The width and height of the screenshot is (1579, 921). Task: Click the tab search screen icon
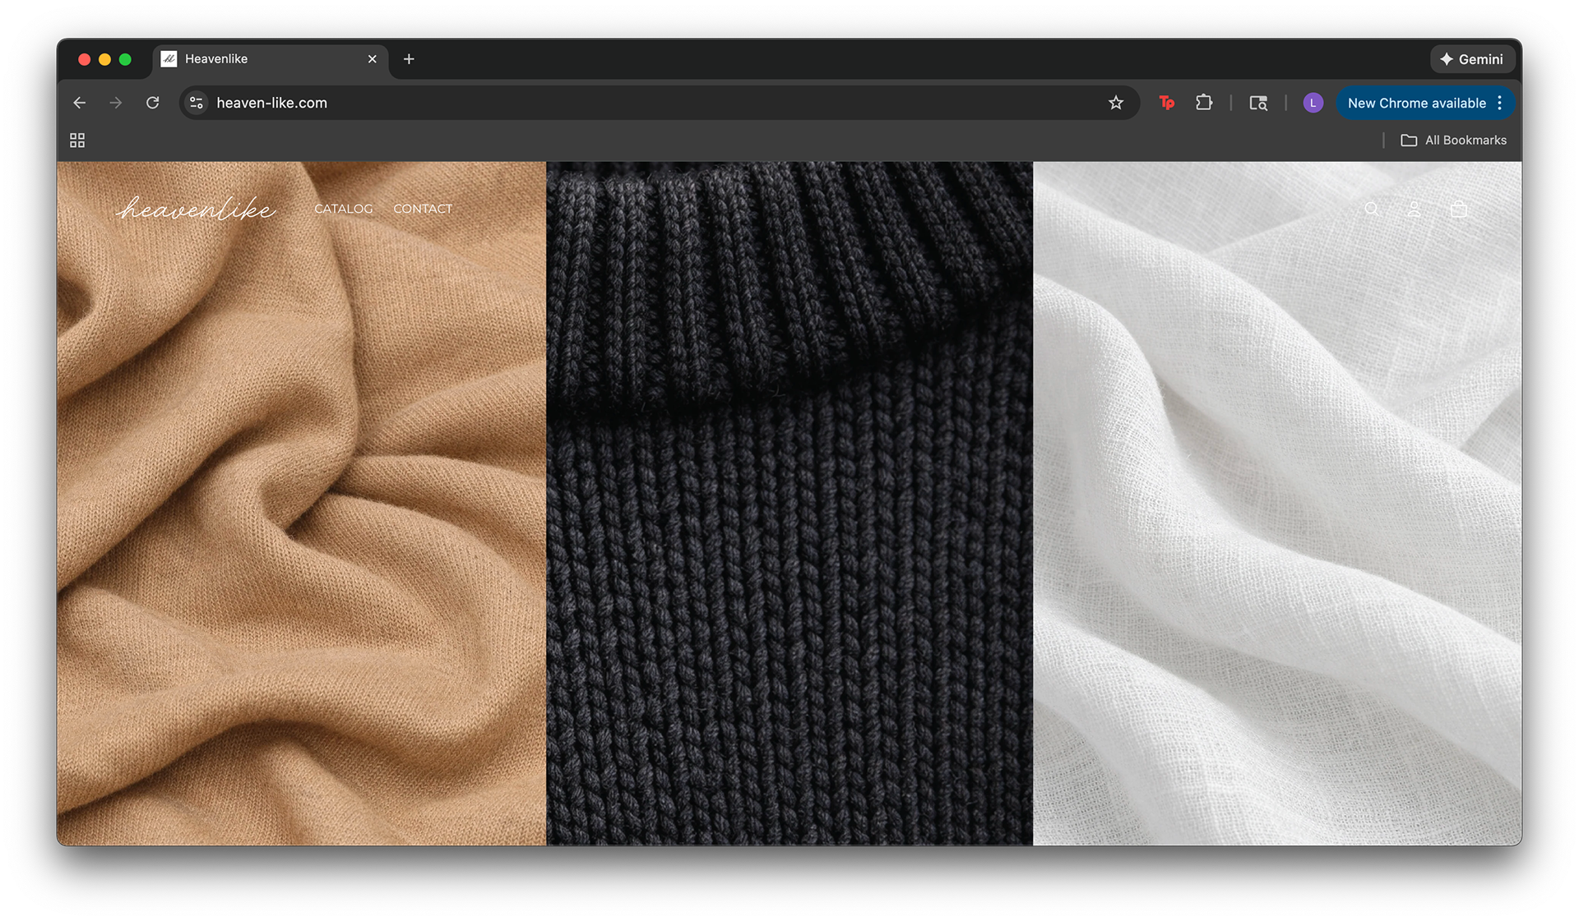(1258, 103)
